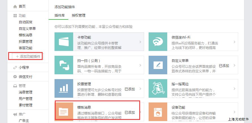Go to 首页 in the sidebar
This screenshot has width=252, height=123.
[x=22, y=6]
